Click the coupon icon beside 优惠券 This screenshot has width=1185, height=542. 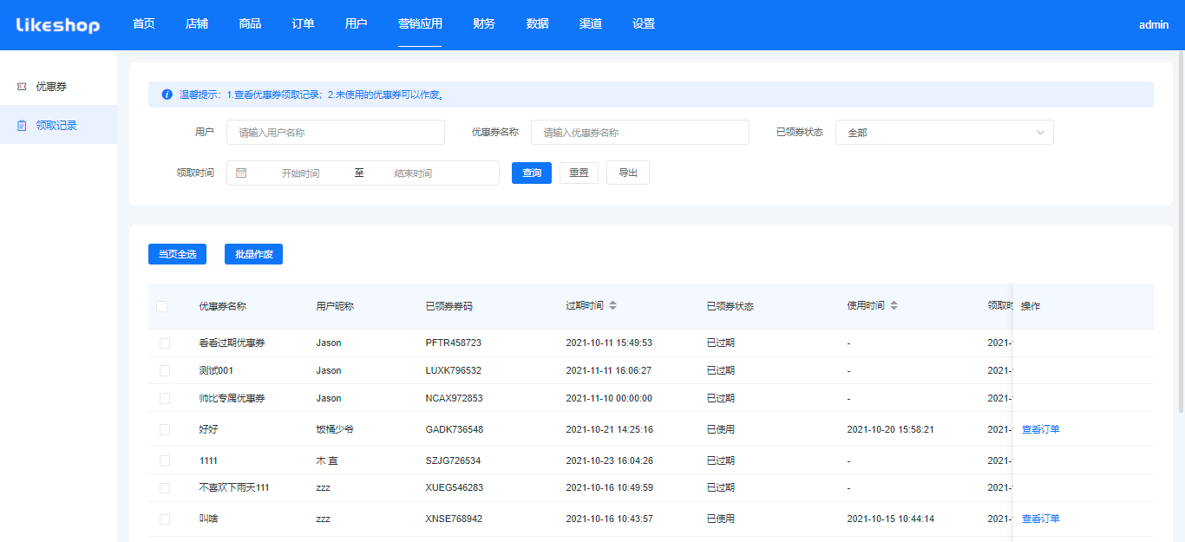pyautogui.click(x=22, y=87)
